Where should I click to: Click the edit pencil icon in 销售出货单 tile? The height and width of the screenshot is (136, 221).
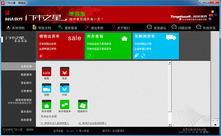click(41, 56)
